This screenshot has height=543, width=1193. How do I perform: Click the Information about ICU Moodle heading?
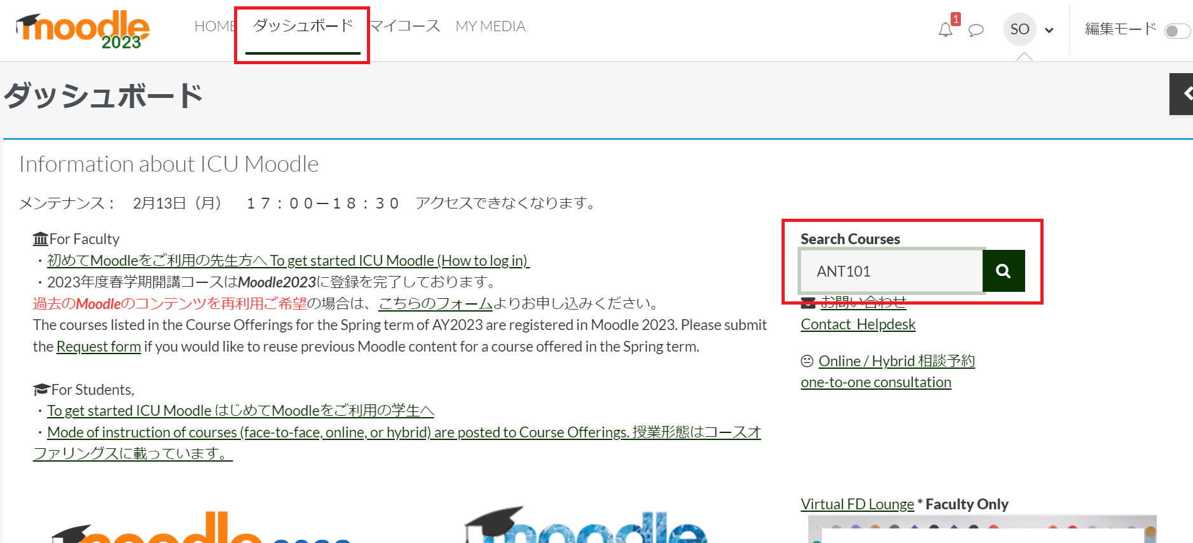click(169, 164)
